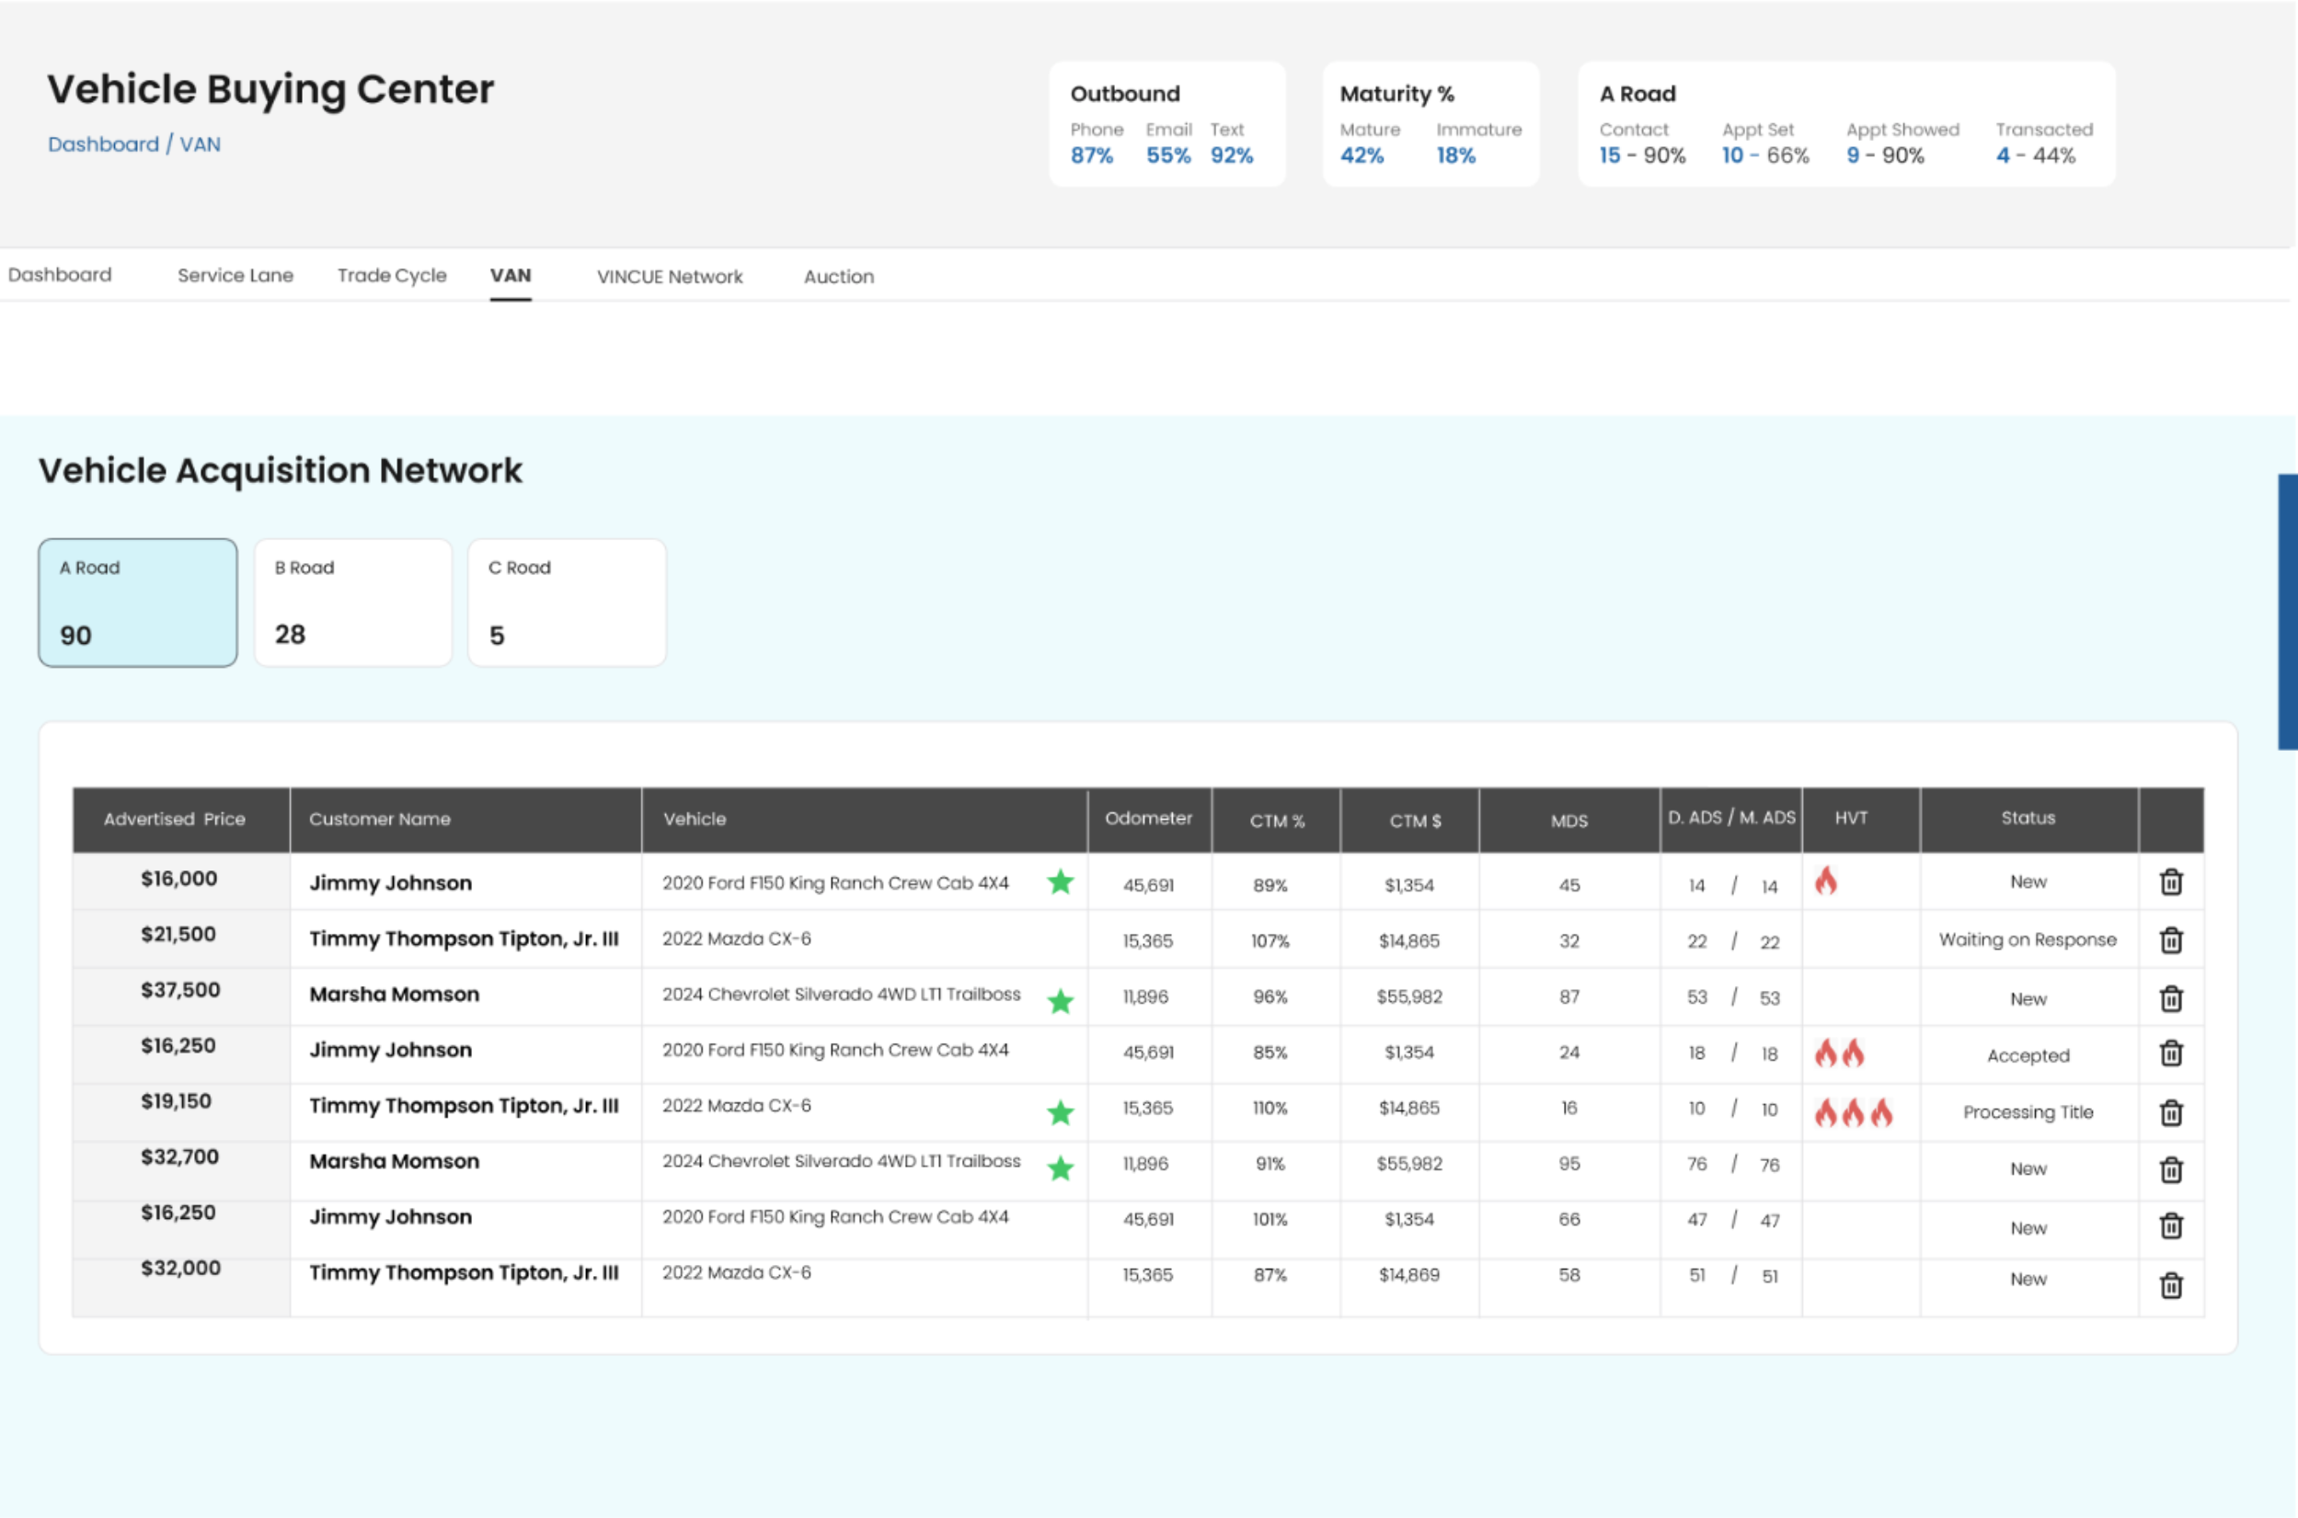The image size is (2298, 1518).
Task: Click the single flame HVT icon
Action: [x=1826, y=881]
